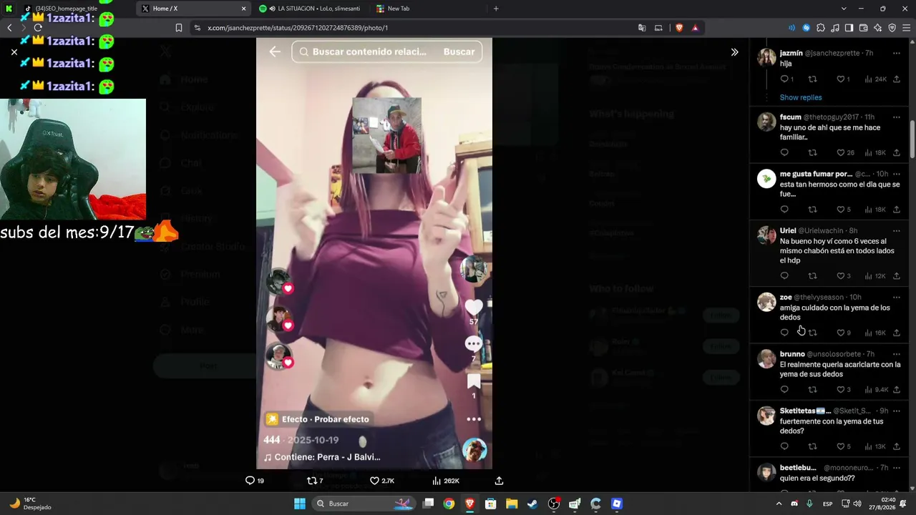Close the photo viewer with the X icon
Screen dimensions: 916x515
[14, 52]
